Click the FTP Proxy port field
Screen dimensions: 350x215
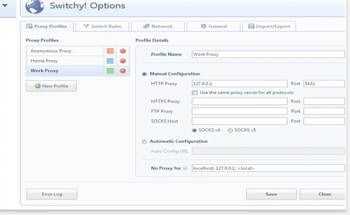click(324, 111)
